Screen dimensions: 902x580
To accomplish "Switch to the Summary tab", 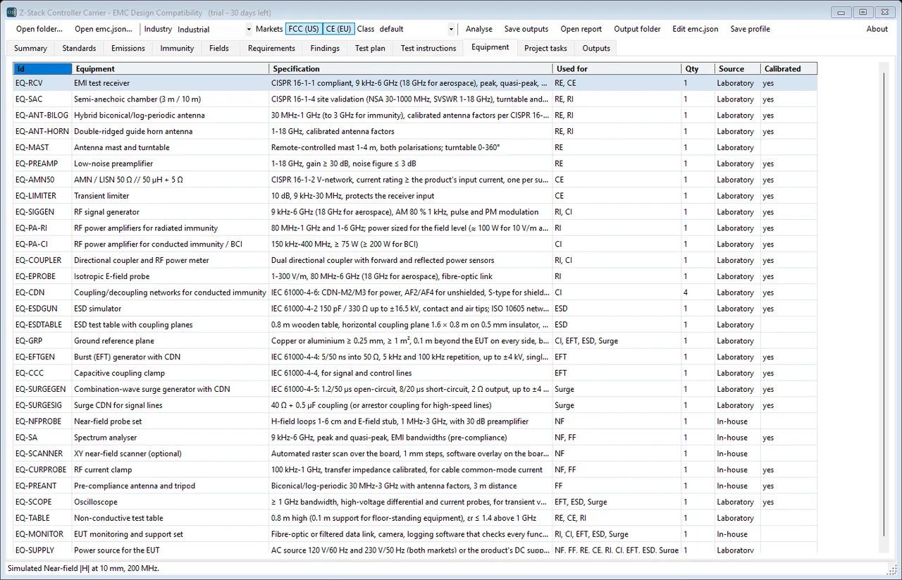I will pyautogui.click(x=30, y=49).
